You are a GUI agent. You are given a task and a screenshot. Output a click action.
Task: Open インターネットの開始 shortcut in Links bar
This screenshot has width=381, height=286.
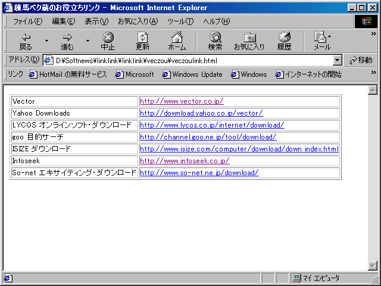(x=308, y=74)
